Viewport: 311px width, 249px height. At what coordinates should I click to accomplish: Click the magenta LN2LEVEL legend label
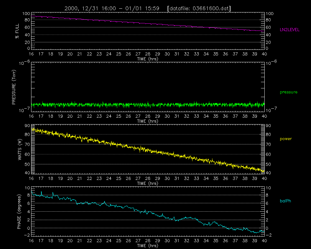click(x=289, y=30)
